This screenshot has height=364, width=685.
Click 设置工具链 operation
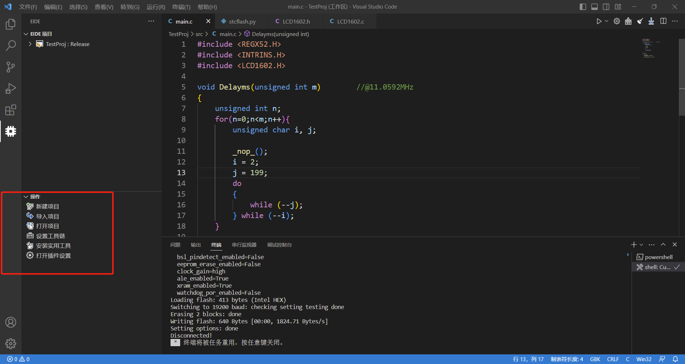50,236
